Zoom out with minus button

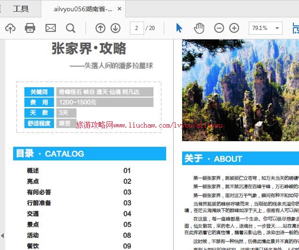click(x=219, y=28)
